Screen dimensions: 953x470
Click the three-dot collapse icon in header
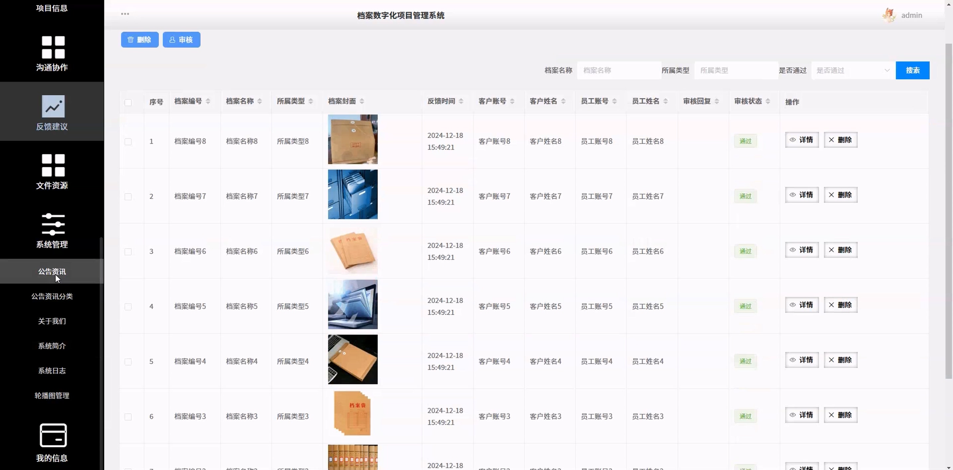125,14
